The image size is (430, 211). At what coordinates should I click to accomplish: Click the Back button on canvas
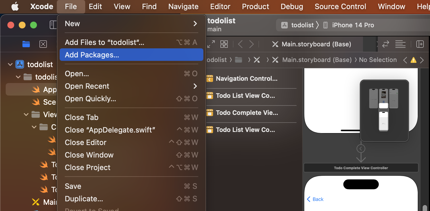click(315, 199)
